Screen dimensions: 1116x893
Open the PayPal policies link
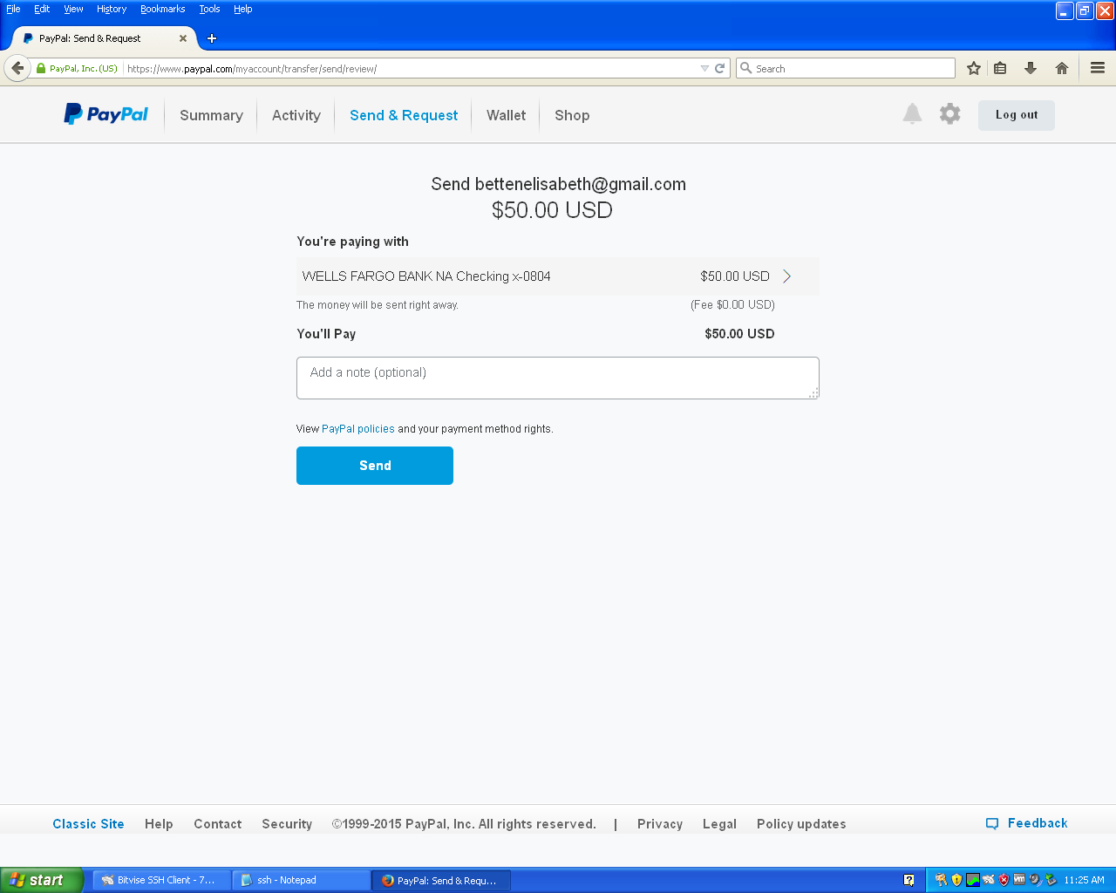tap(358, 429)
